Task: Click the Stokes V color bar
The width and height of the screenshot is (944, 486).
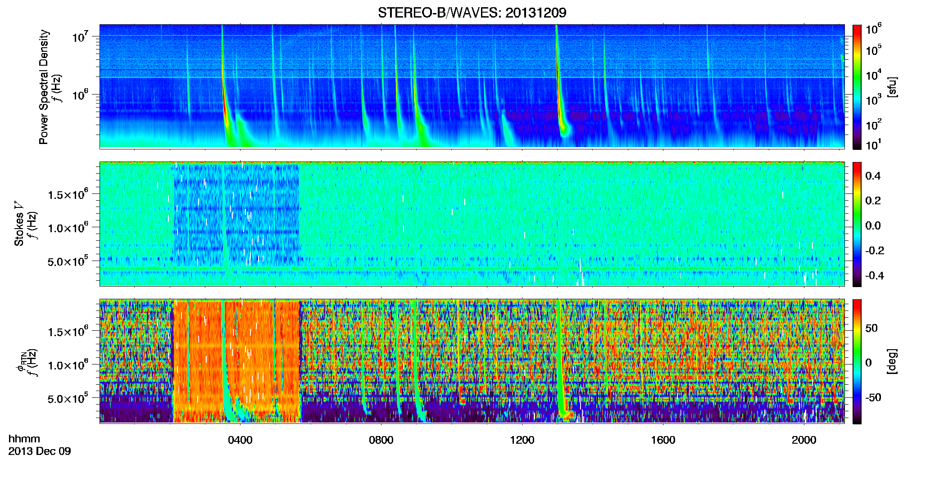Action: pyautogui.click(x=857, y=224)
